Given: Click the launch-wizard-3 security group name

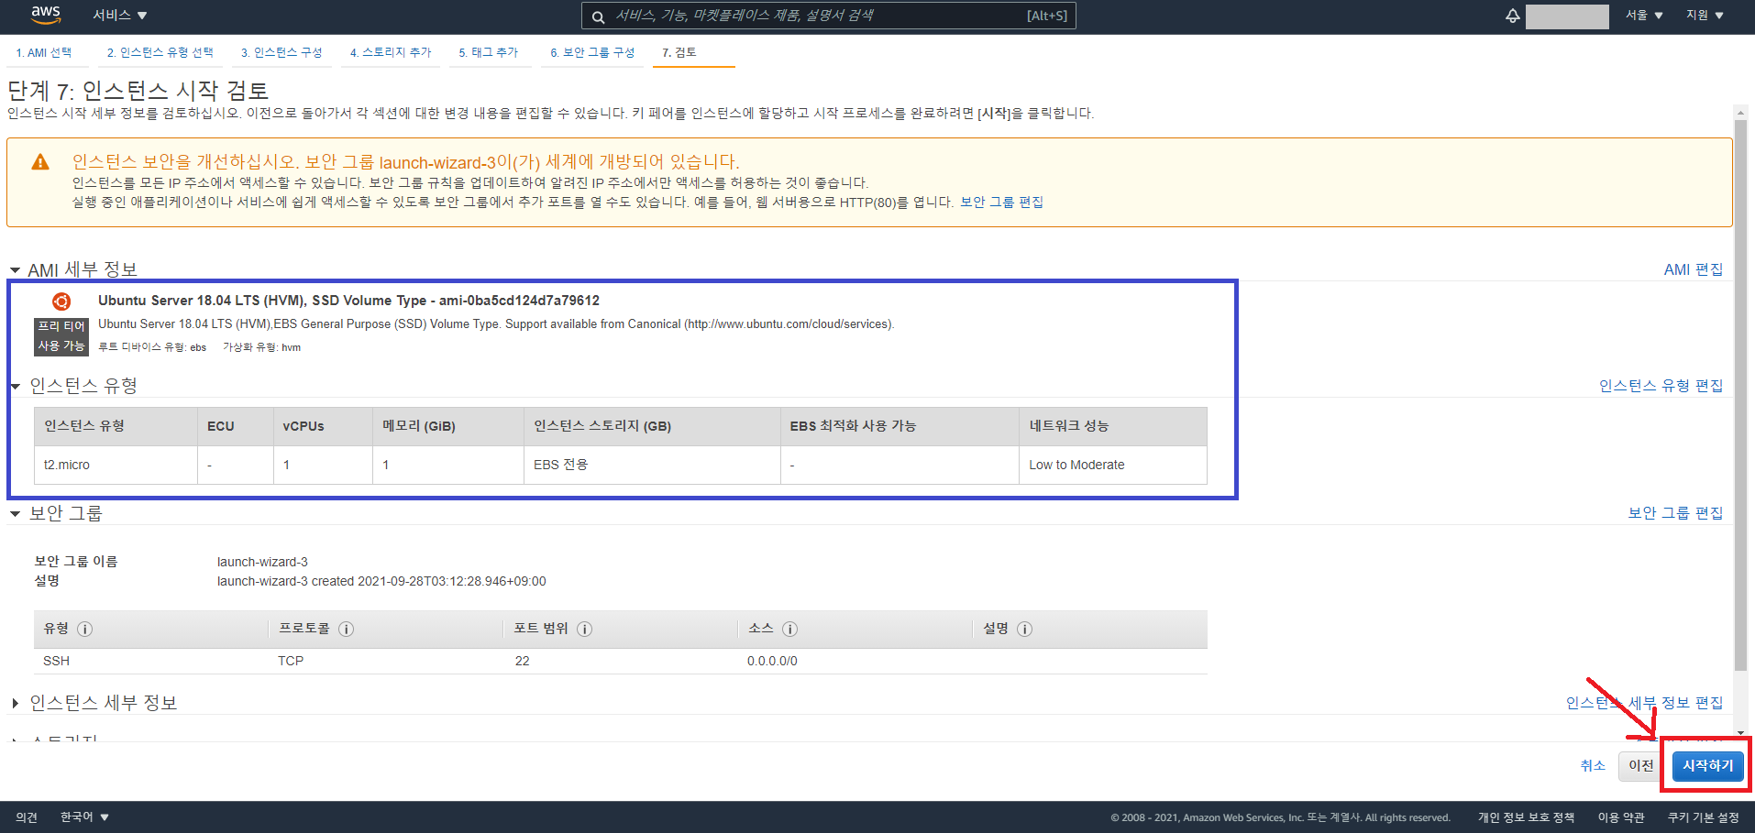Looking at the screenshot, I should (262, 562).
